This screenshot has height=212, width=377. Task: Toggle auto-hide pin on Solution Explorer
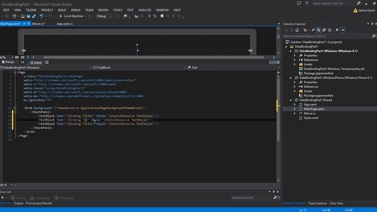(x=372, y=24)
